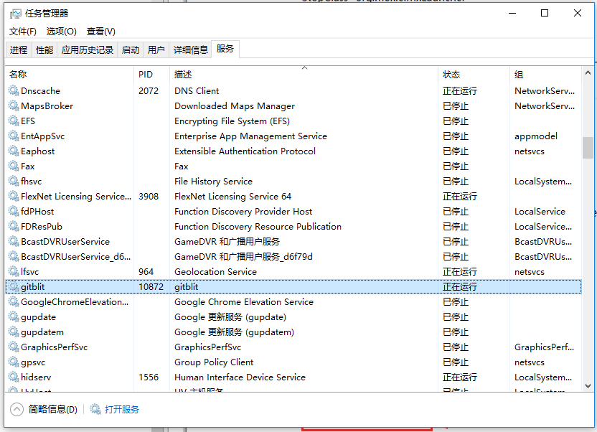Open the 详细信息 tab
This screenshot has width=597, height=432.
click(x=190, y=50)
